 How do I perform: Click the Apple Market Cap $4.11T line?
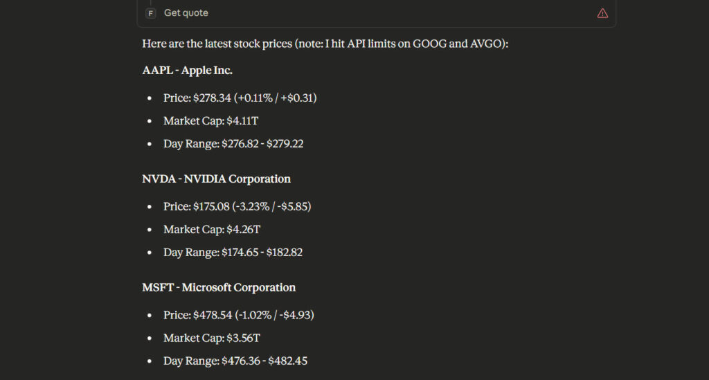coord(212,121)
